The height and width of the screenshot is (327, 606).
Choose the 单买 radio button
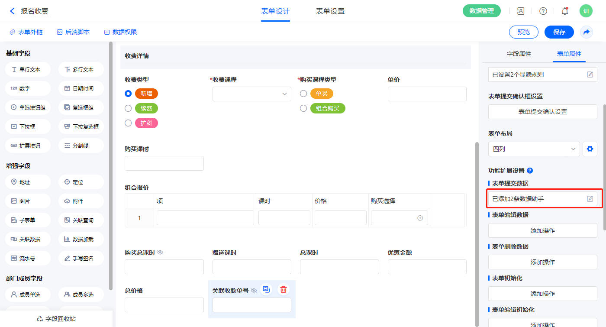[303, 94]
